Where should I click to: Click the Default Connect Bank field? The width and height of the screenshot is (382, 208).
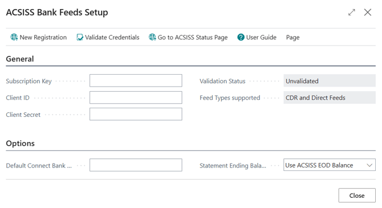[x=136, y=165]
